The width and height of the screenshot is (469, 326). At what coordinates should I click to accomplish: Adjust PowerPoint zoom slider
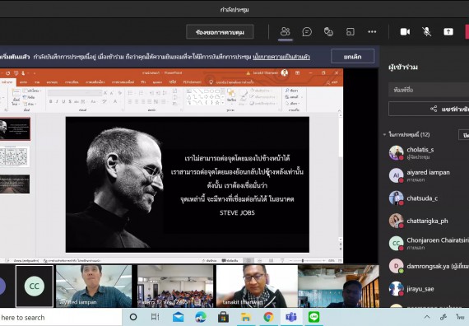[303, 261]
